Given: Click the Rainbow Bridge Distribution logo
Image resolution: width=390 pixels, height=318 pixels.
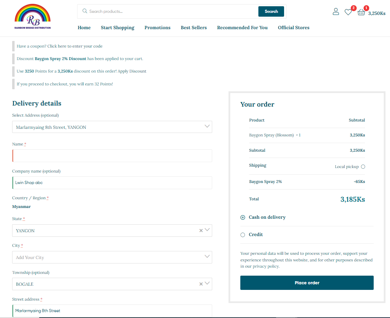Looking at the screenshot, I should click(33, 16).
